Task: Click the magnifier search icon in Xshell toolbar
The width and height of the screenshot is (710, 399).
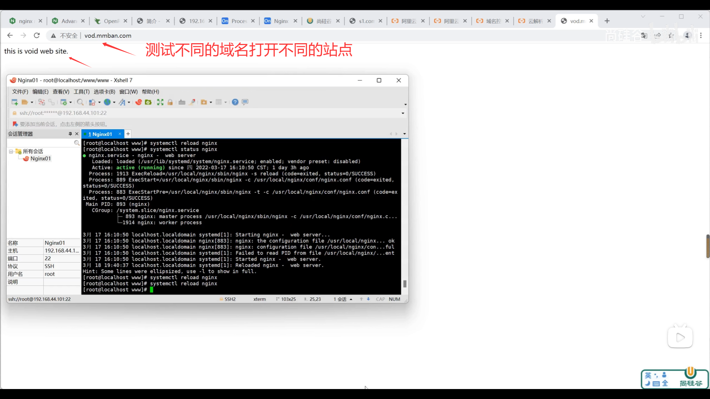Action: tap(80, 102)
